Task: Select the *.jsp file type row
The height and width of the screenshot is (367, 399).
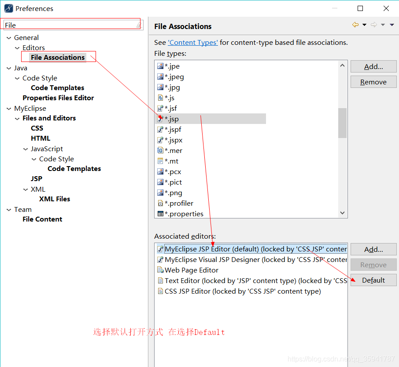Action: (211, 119)
